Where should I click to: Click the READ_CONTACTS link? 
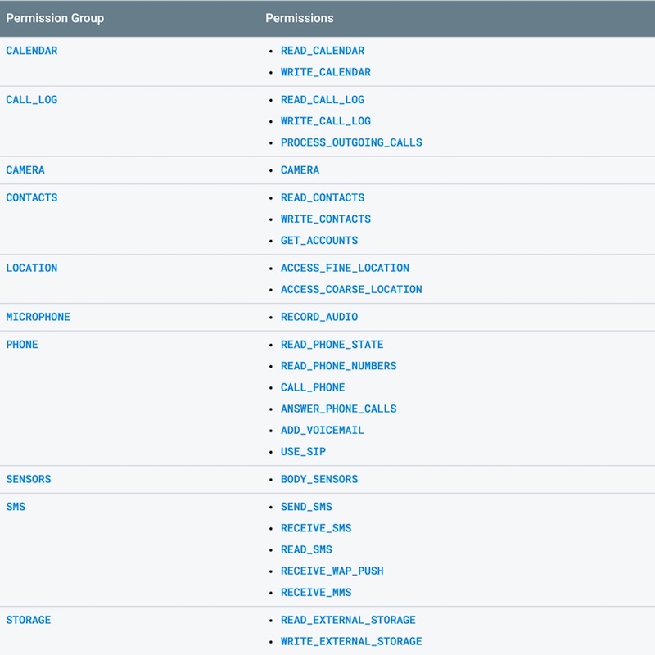[323, 197]
